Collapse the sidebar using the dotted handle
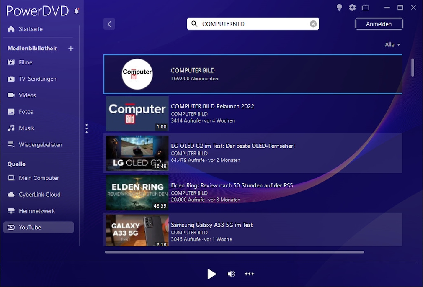Screen dimensions: 423x287 pos(86,128)
